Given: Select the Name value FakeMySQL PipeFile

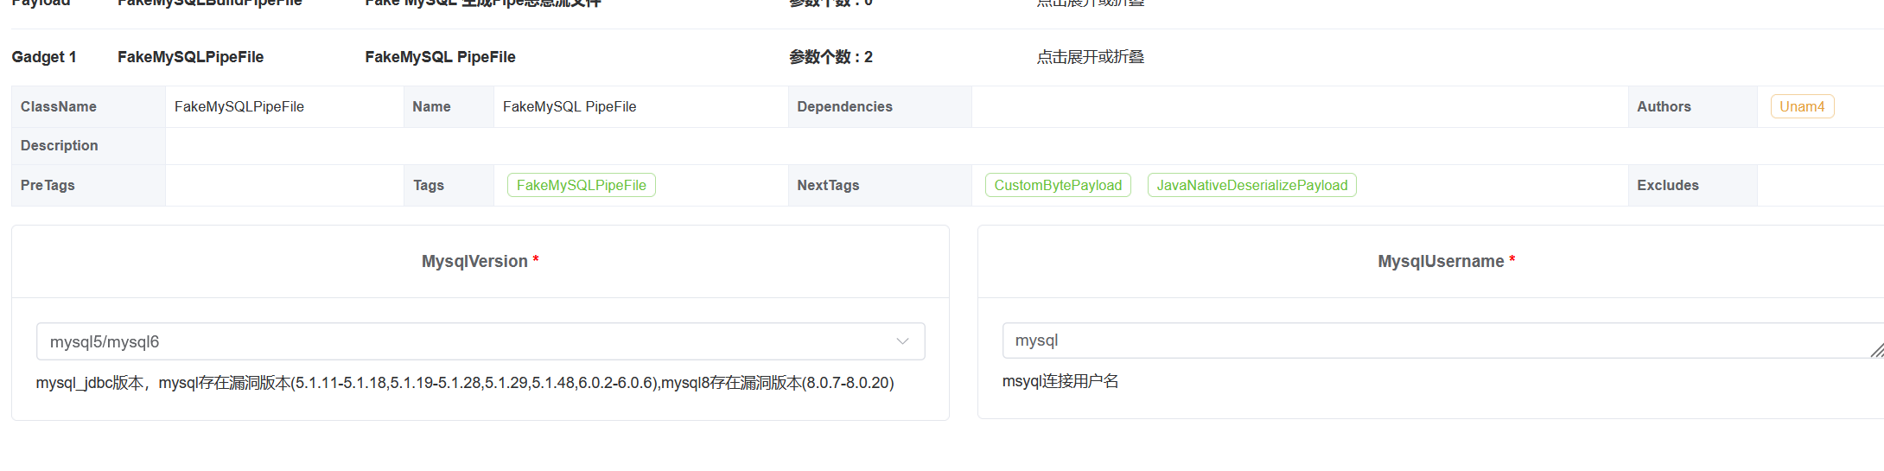Looking at the screenshot, I should coord(570,106).
